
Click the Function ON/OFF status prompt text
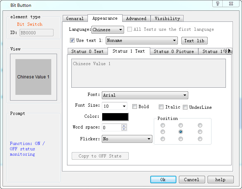click(27, 149)
